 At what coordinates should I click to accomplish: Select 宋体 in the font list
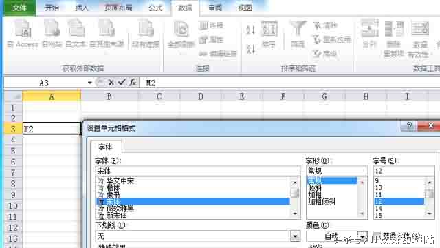193,201
